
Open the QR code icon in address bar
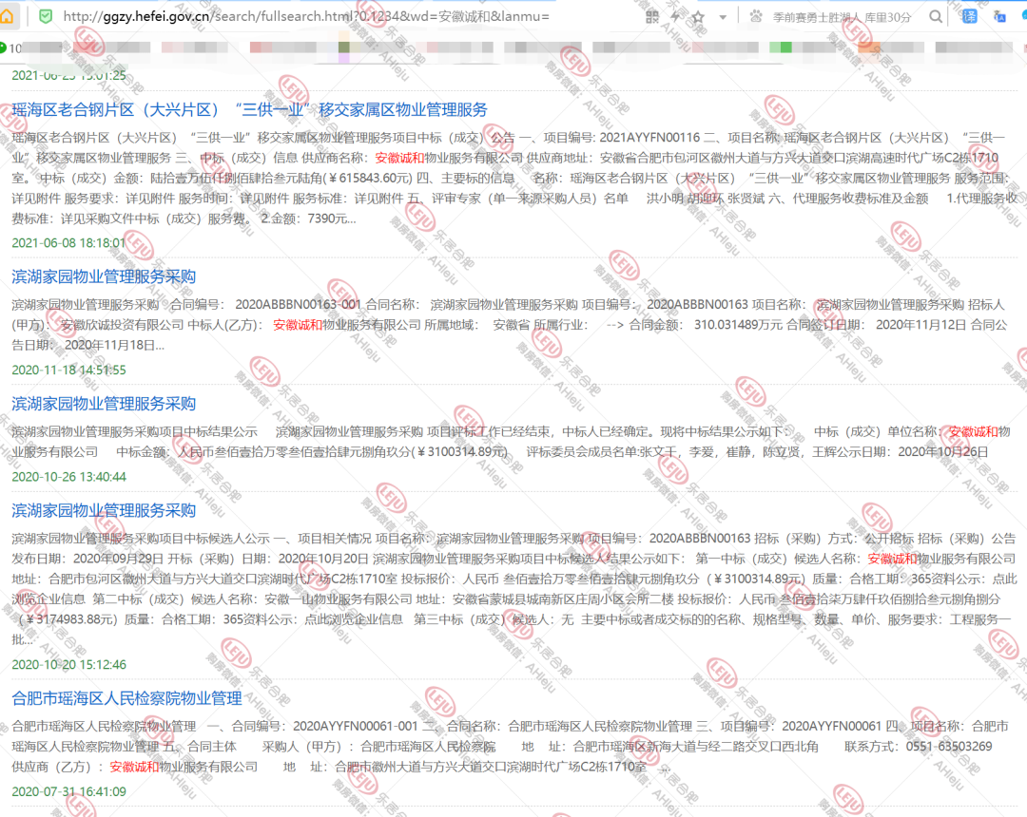coord(651,17)
